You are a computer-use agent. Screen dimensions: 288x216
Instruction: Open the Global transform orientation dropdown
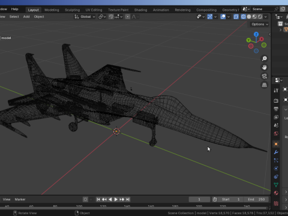[x=85, y=17]
